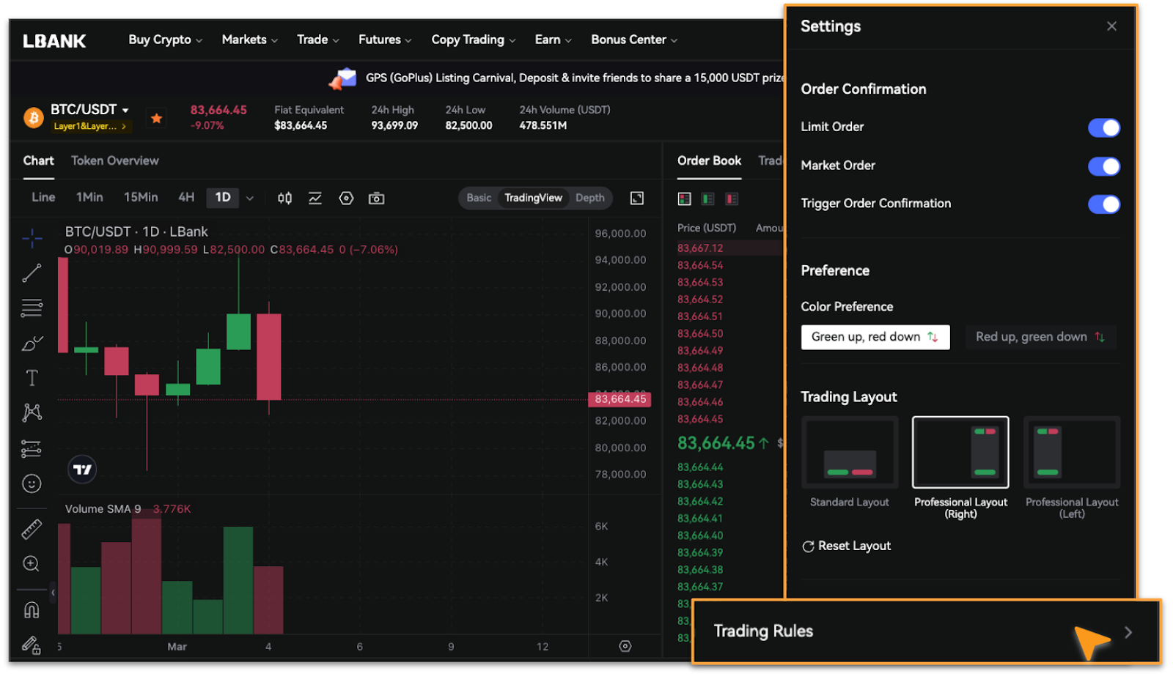Select Standard Layout thumbnail

point(850,453)
